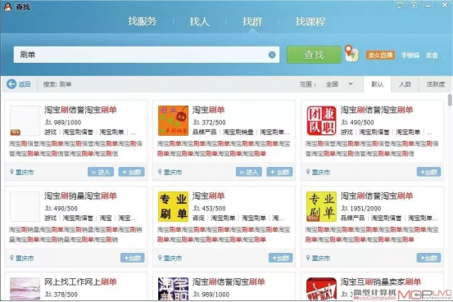Click 加群 on the 1951/2000 group
The image size is (453, 302).
[x=428, y=258]
